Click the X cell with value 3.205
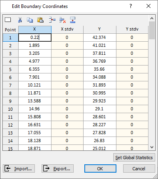Image resolution: width=158 pixels, height=179 pixels. [x=35, y=53]
